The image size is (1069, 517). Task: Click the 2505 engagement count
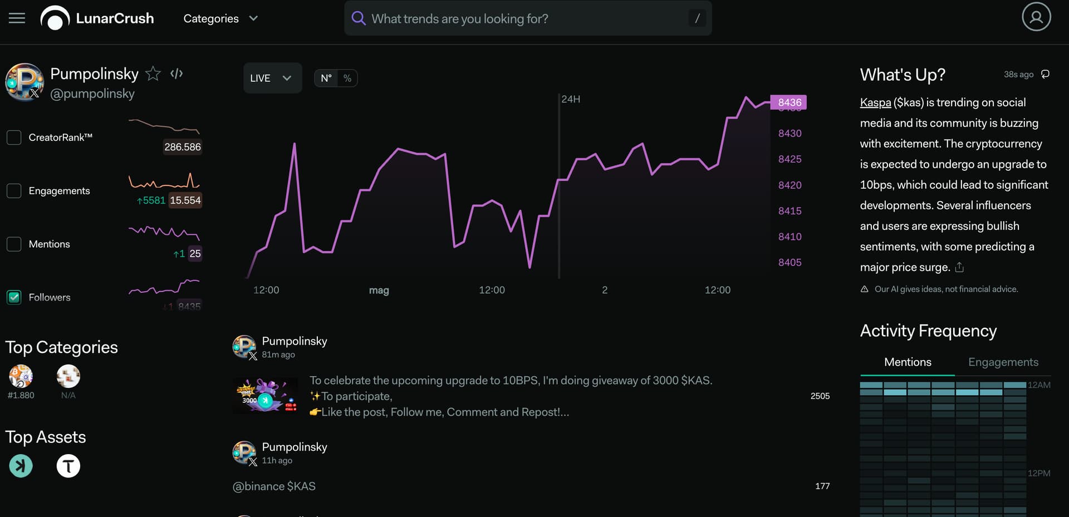pos(820,396)
